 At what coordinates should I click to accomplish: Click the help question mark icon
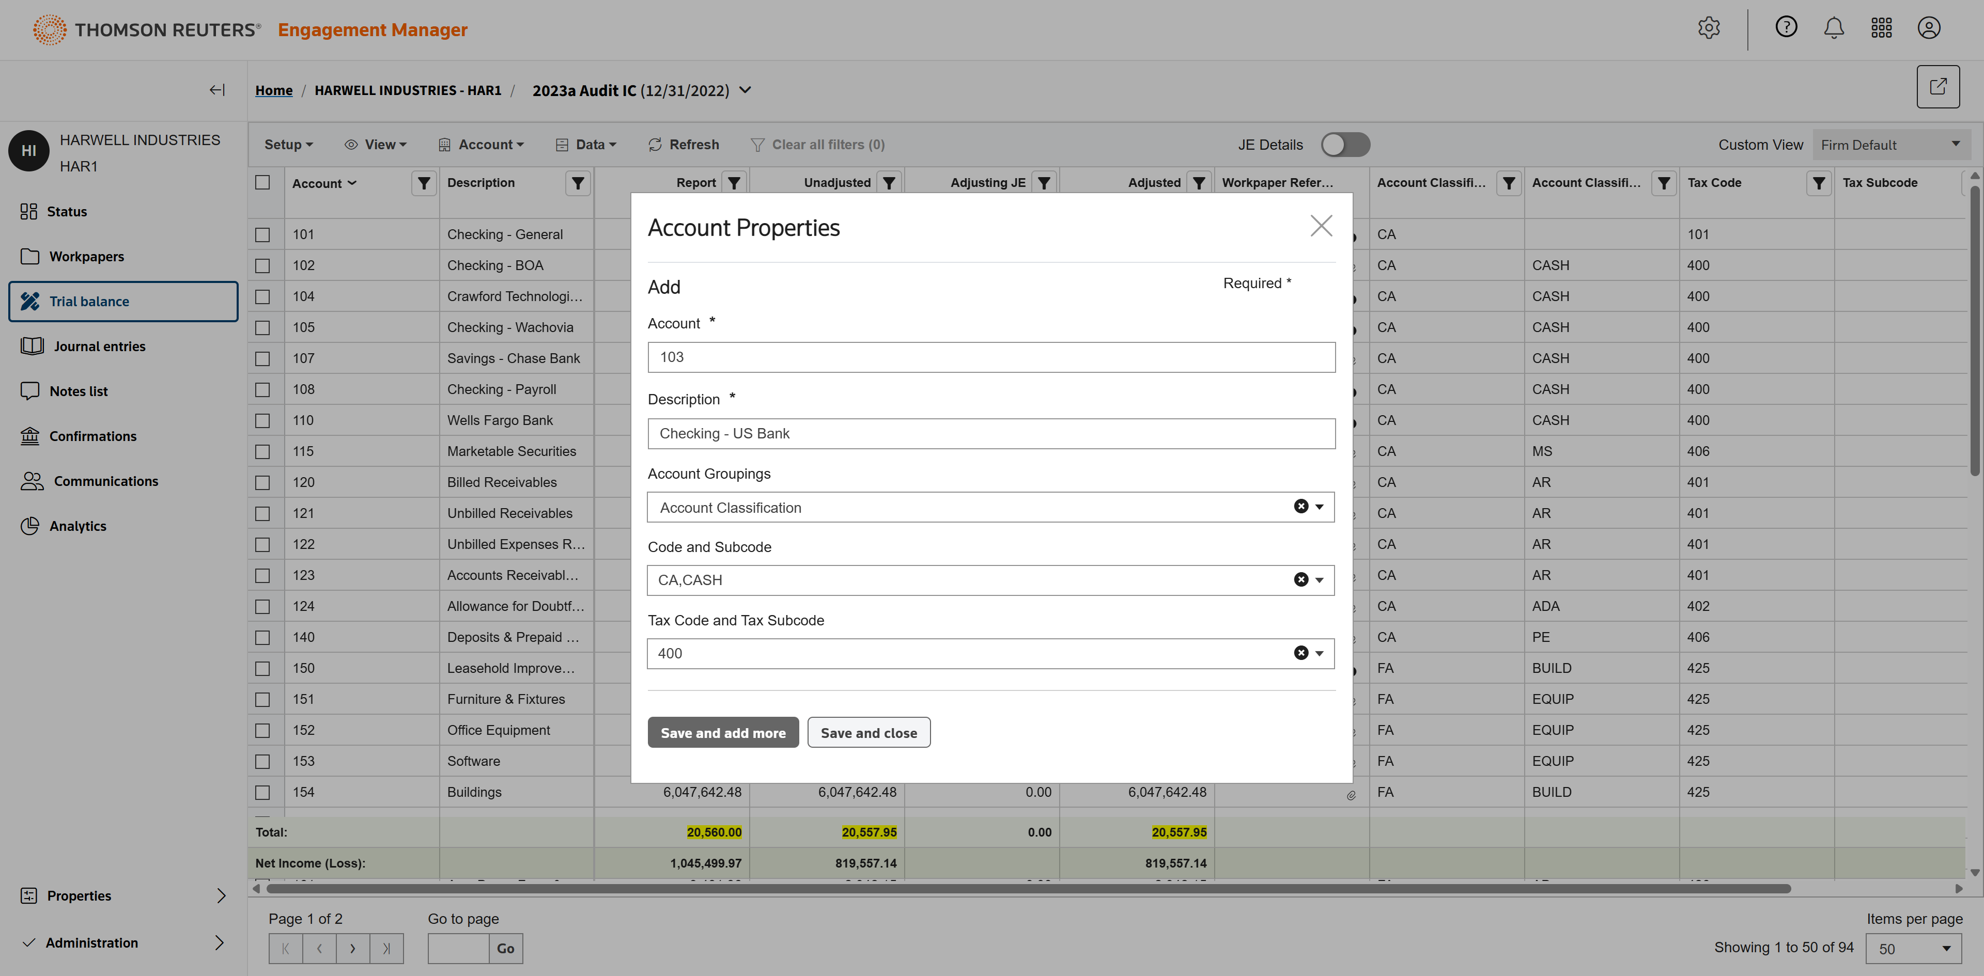click(1786, 28)
